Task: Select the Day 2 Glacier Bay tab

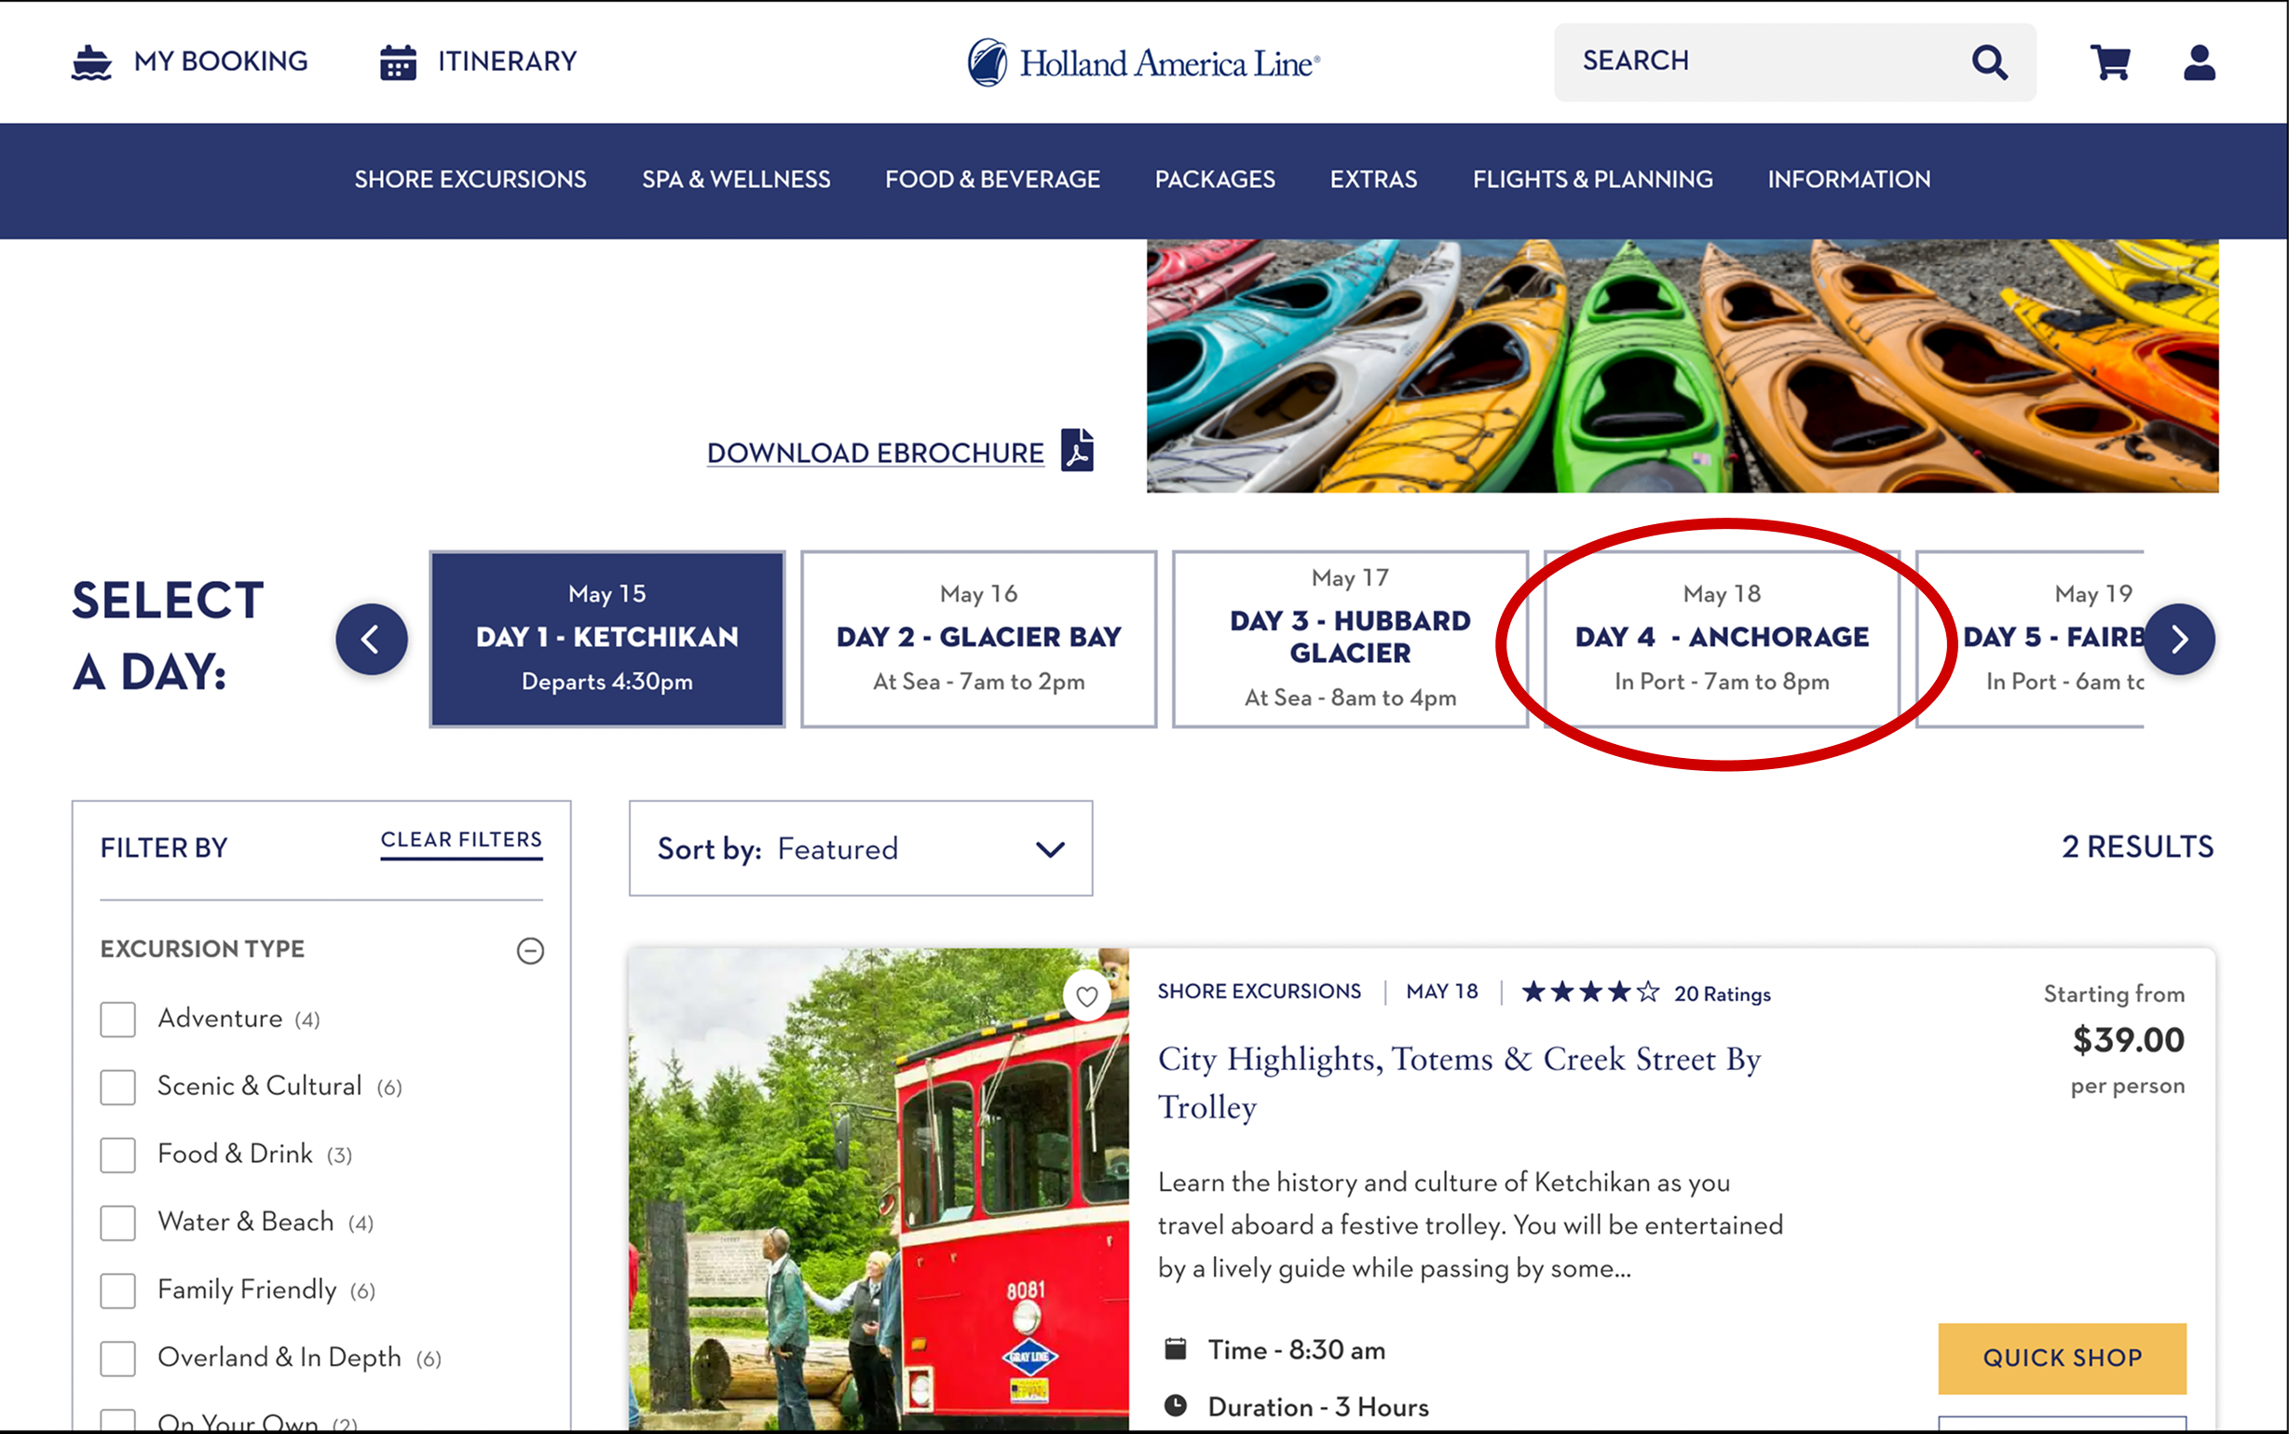Action: [x=978, y=638]
